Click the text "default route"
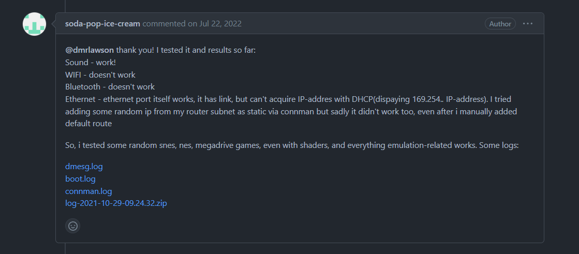Viewport: 579px width, 254px height. pyautogui.click(x=89, y=124)
